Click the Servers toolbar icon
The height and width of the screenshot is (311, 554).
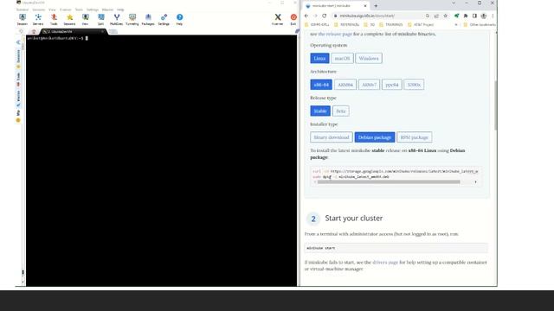(38, 19)
